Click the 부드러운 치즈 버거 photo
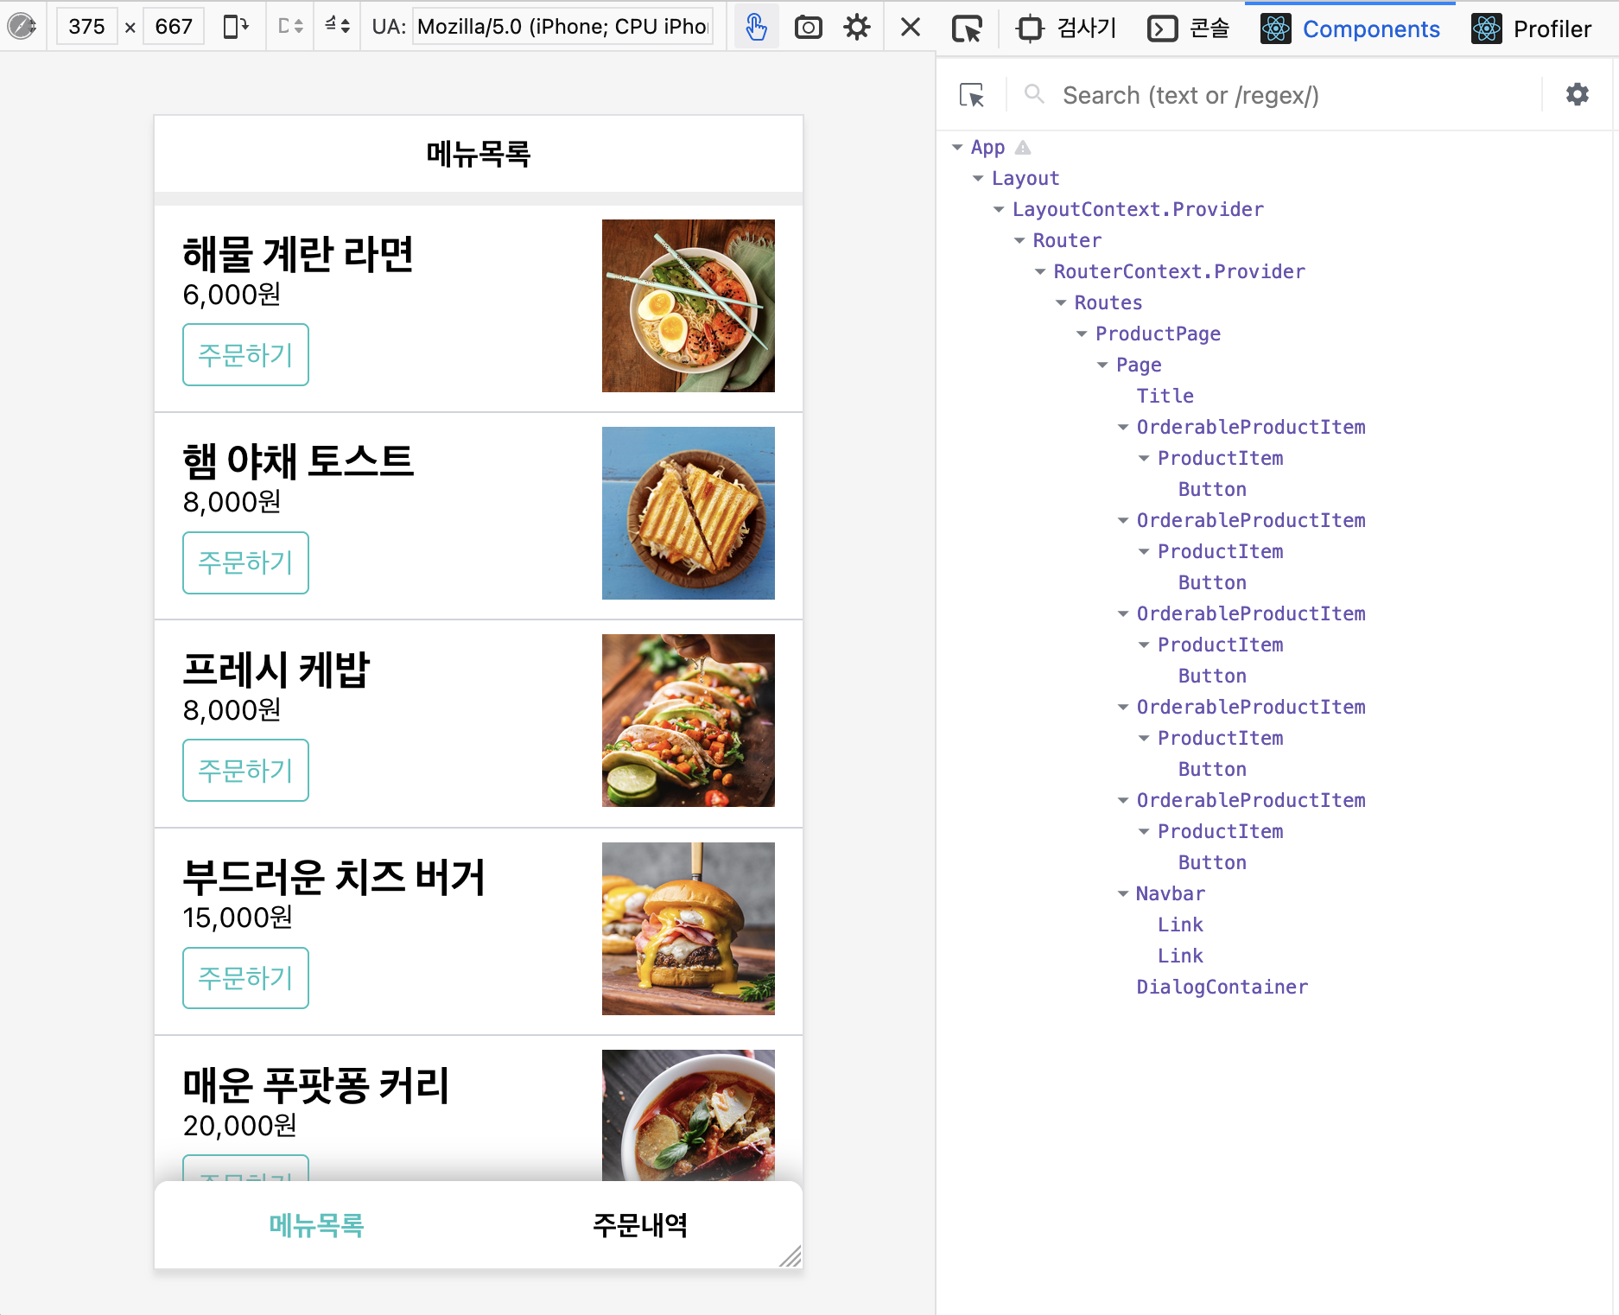 (x=689, y=929)
